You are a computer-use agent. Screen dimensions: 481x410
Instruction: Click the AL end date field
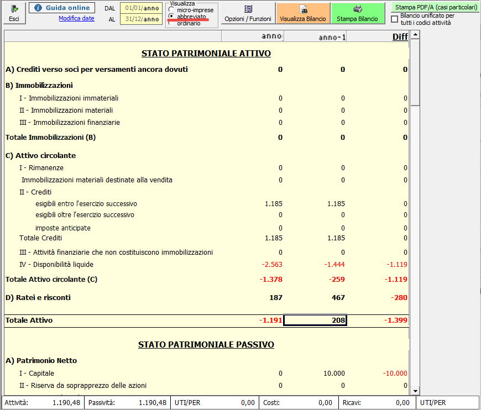click(x=141, y=19)
